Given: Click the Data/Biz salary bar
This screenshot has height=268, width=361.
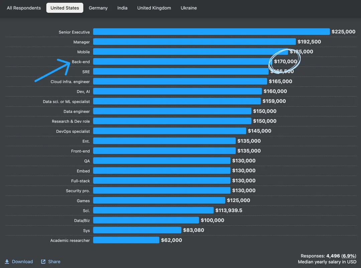Looking at the screenshot, I should 146,220.
